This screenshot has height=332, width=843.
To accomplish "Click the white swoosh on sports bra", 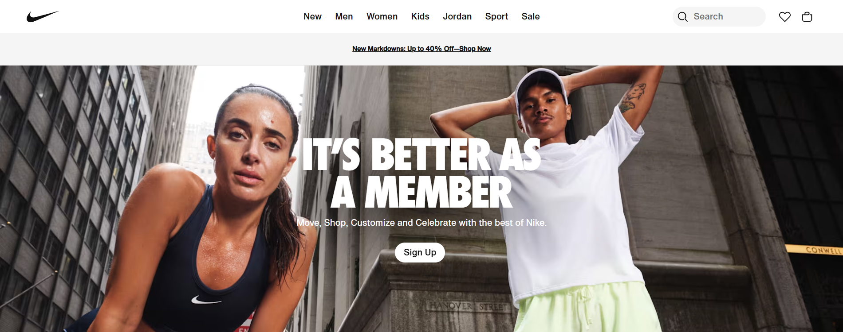I will [x=206, y=300].
